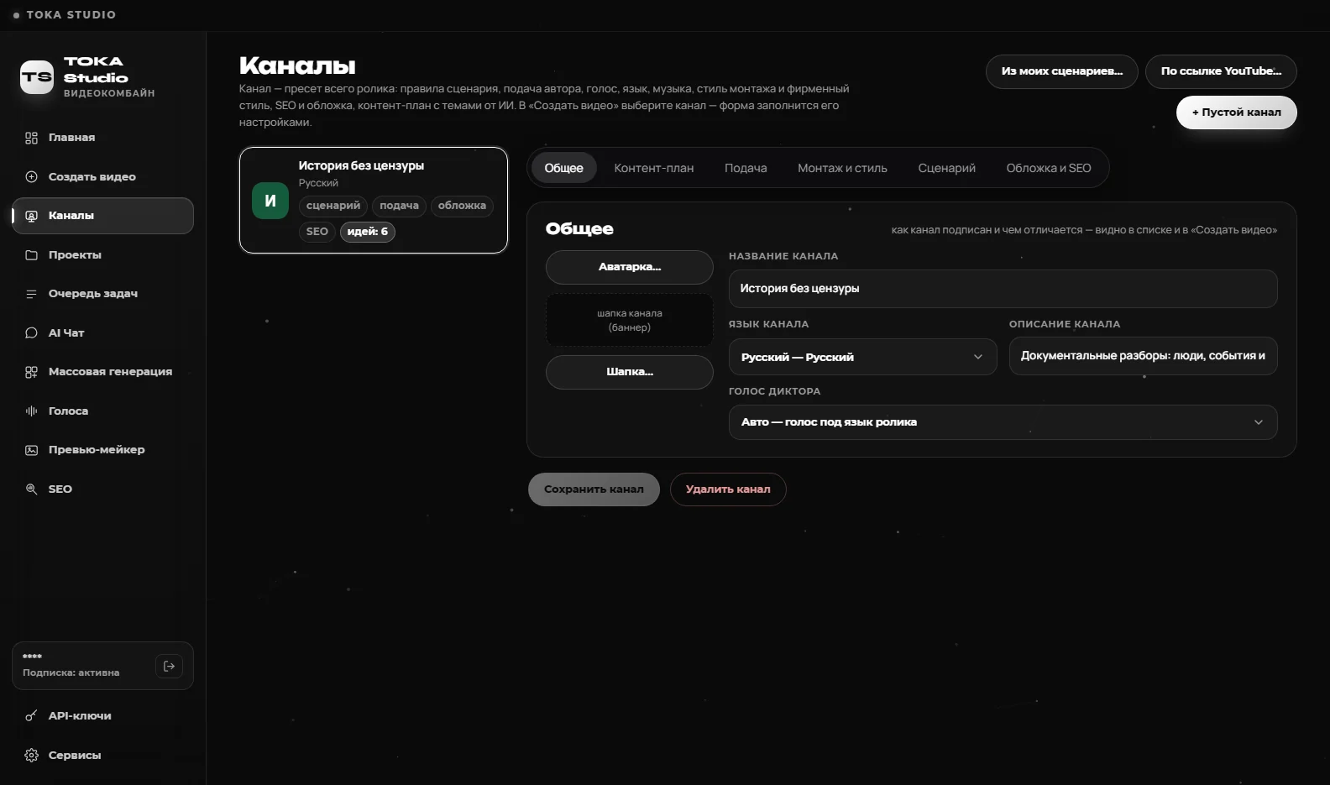Open the Контент-план tab

point(653,168)
